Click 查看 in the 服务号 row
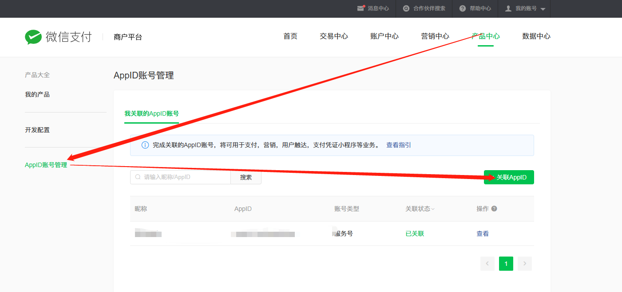This screenshot has height=292, width=622. 483,234
